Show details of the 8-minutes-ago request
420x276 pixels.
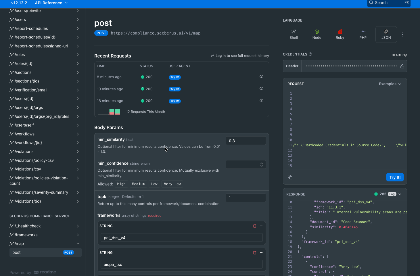coord(261,76)
